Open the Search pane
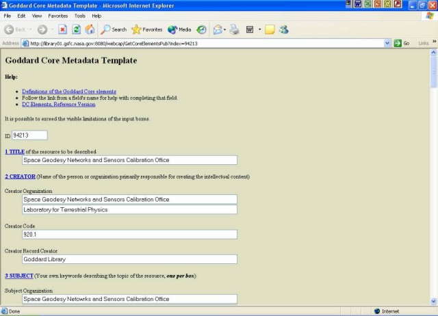438x316 pixels. tap(114, 29)
